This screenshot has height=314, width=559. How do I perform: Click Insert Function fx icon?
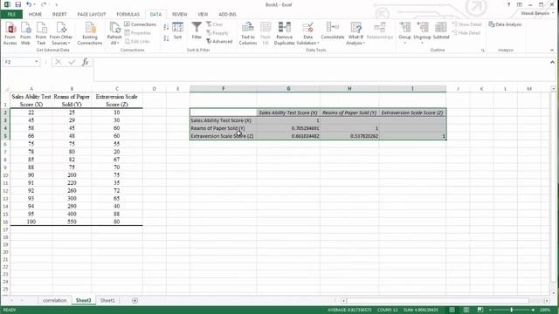coord(85,62)
